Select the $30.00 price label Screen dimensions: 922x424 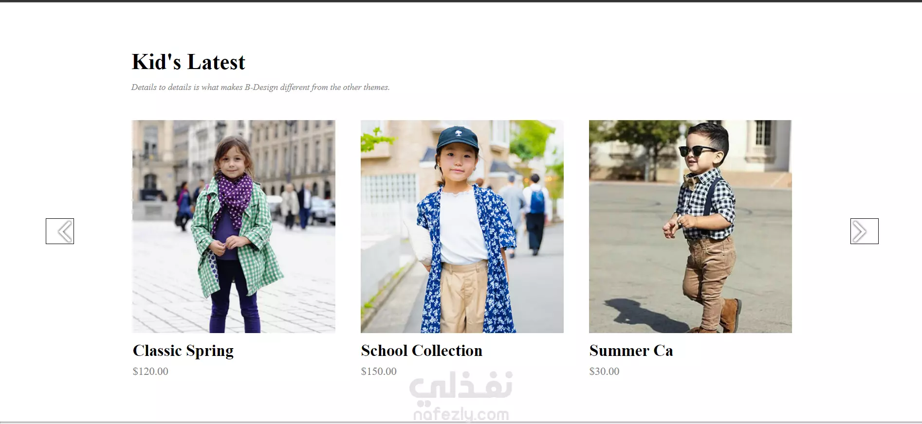[604, 371]
